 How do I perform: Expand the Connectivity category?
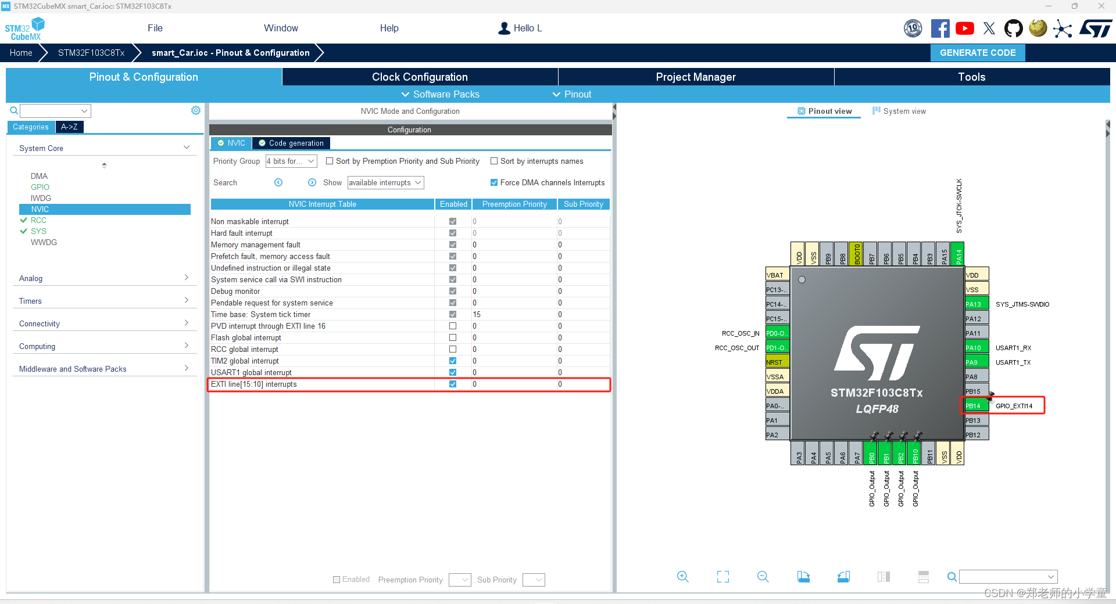[x=187, y=323]
